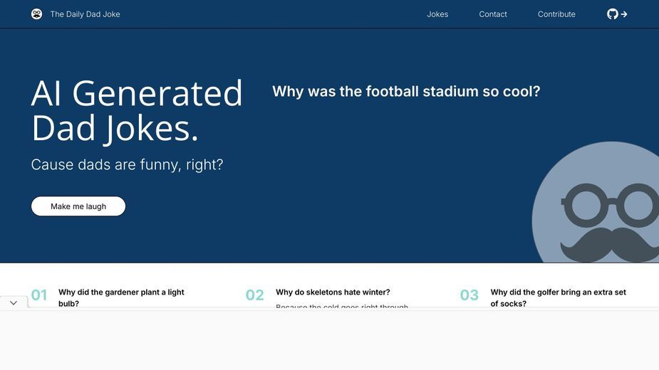Collapse panel with the down chevron
659x370 pixels.
[x=14, y=303]
